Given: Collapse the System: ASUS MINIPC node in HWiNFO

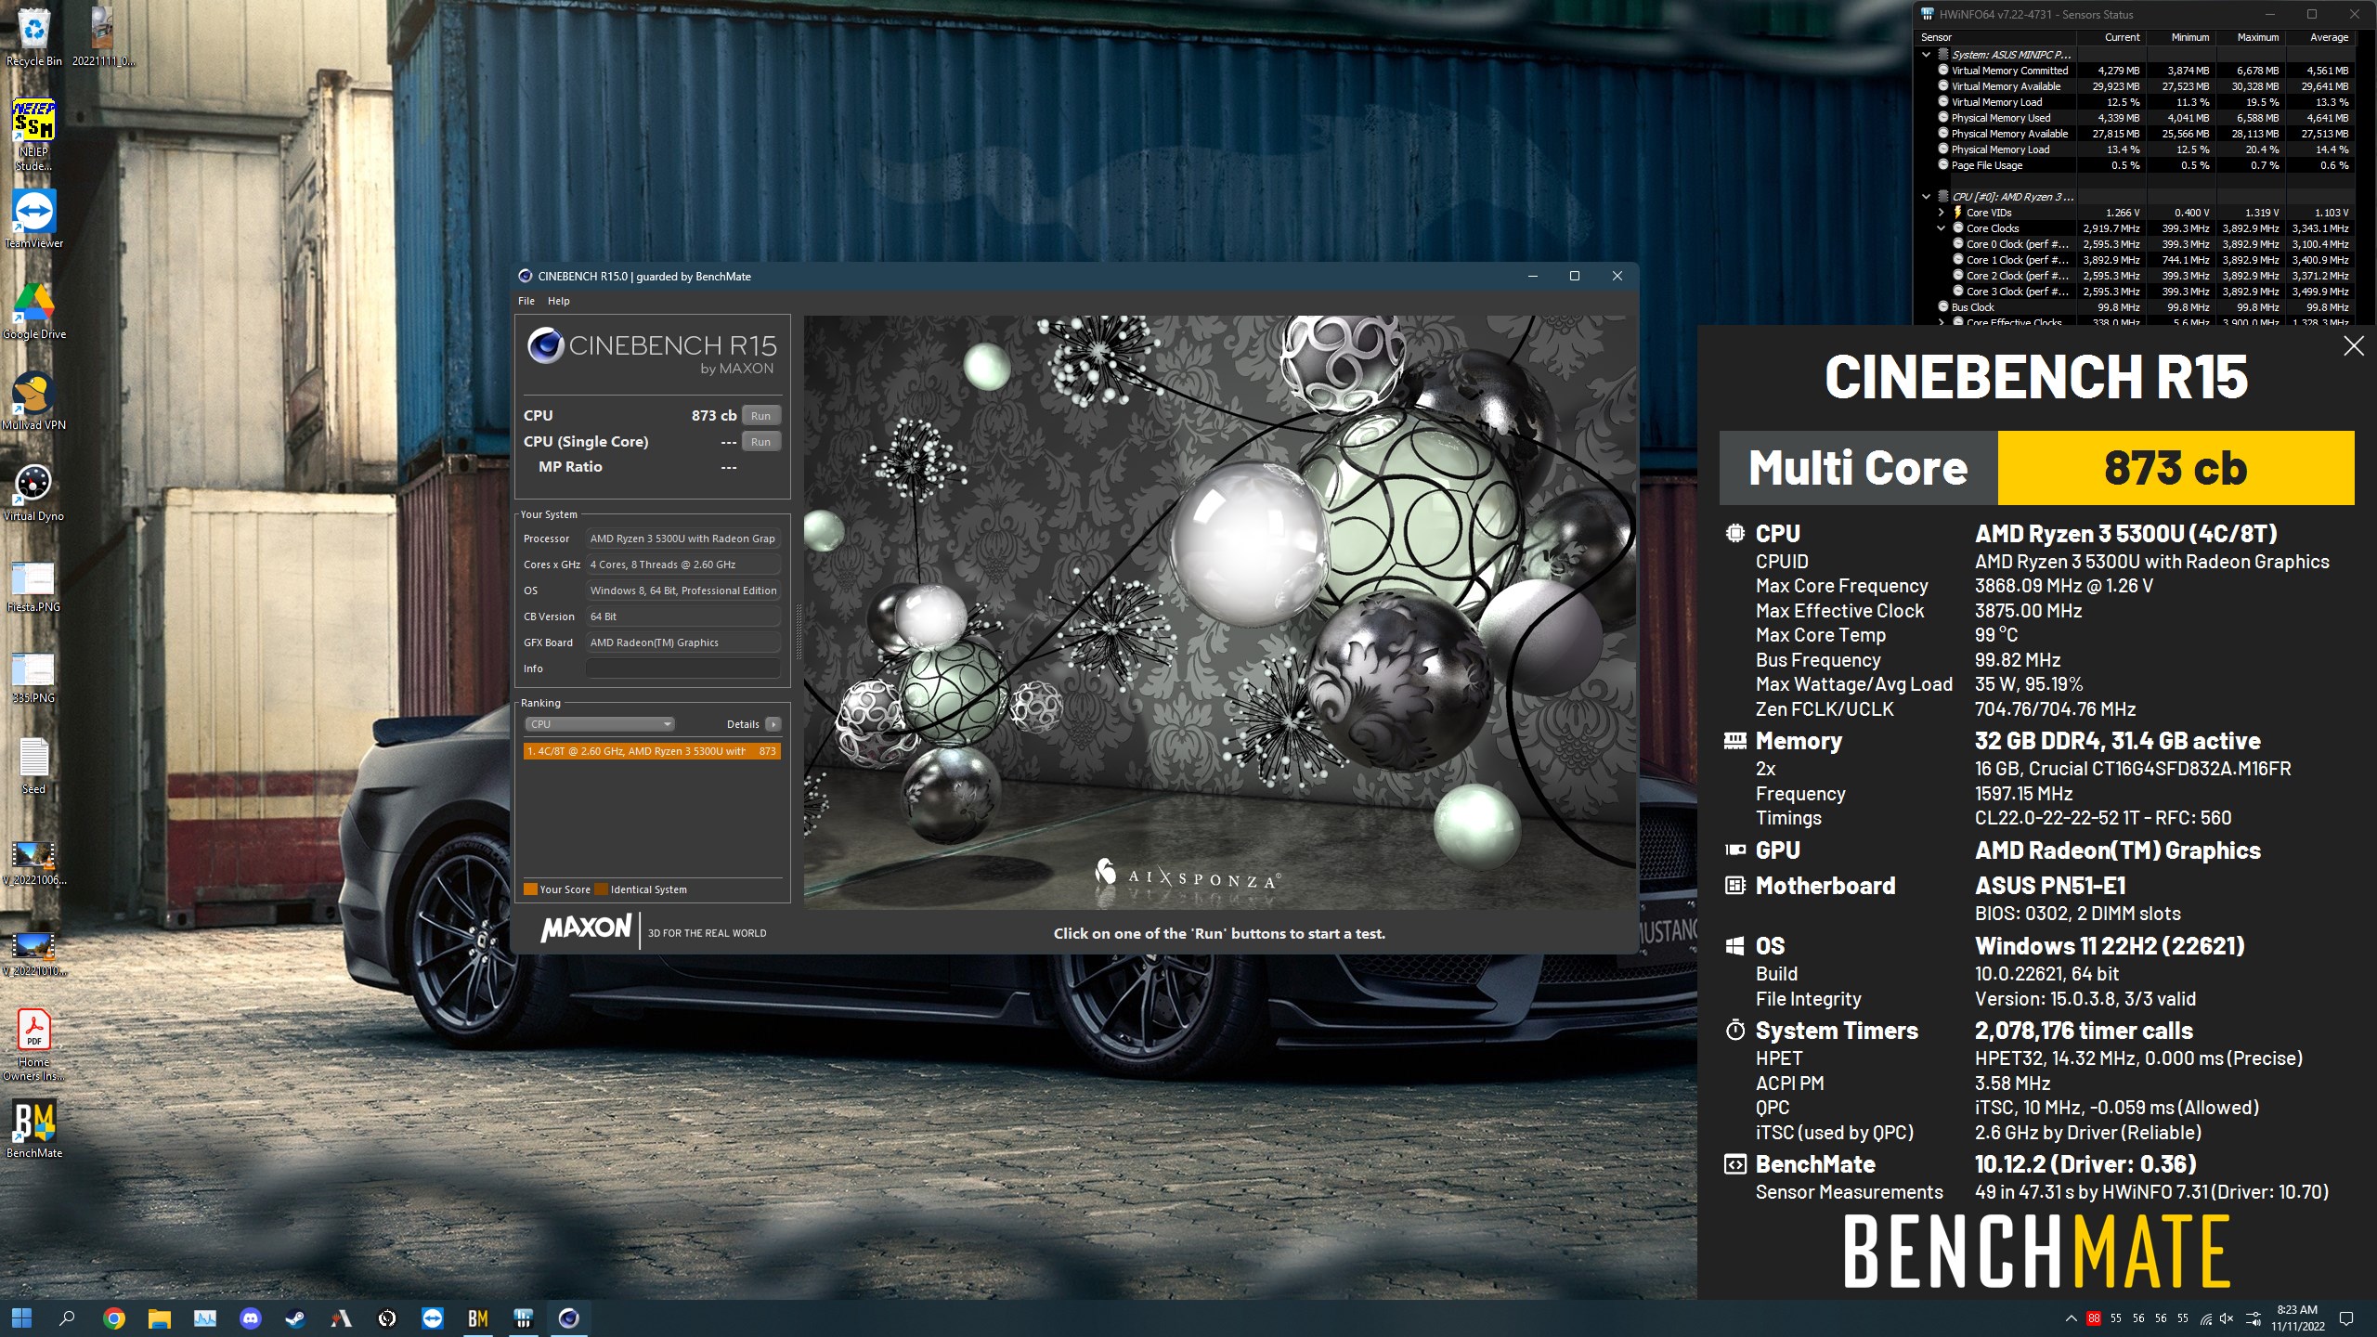Looking at the screenshot, I should click(x=1927, y=55).
